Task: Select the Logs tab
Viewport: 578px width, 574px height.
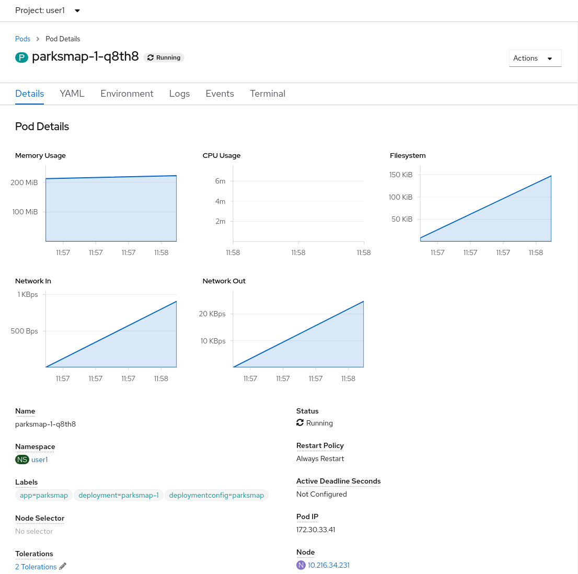Action: tap(179, 94)
